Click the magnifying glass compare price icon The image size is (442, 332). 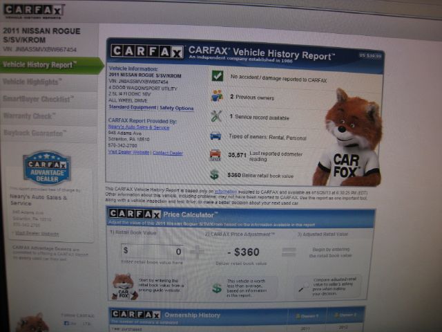click(301, 287)
